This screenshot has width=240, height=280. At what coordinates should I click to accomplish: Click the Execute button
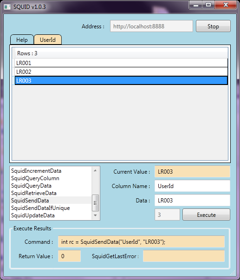click(206, 215)
